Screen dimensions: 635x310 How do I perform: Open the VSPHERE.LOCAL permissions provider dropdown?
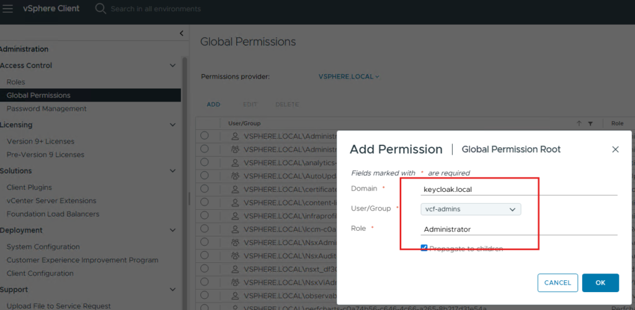349,77
